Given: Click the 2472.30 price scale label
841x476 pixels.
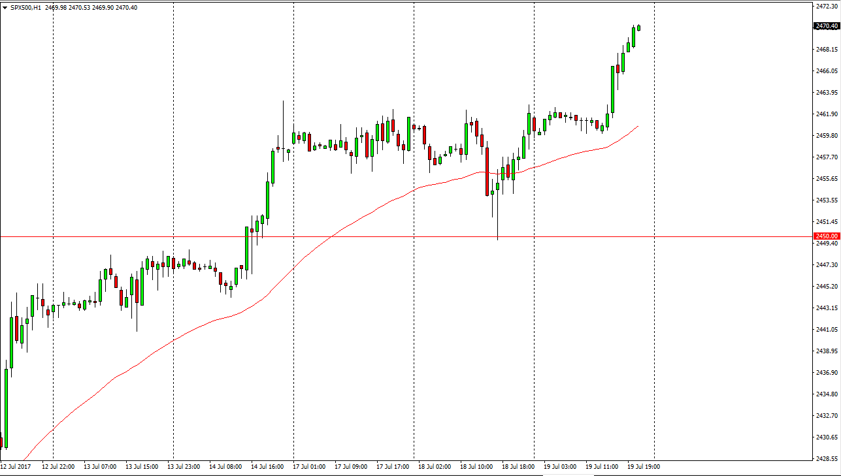Looking at the screenshot, I should coord(826,7).
